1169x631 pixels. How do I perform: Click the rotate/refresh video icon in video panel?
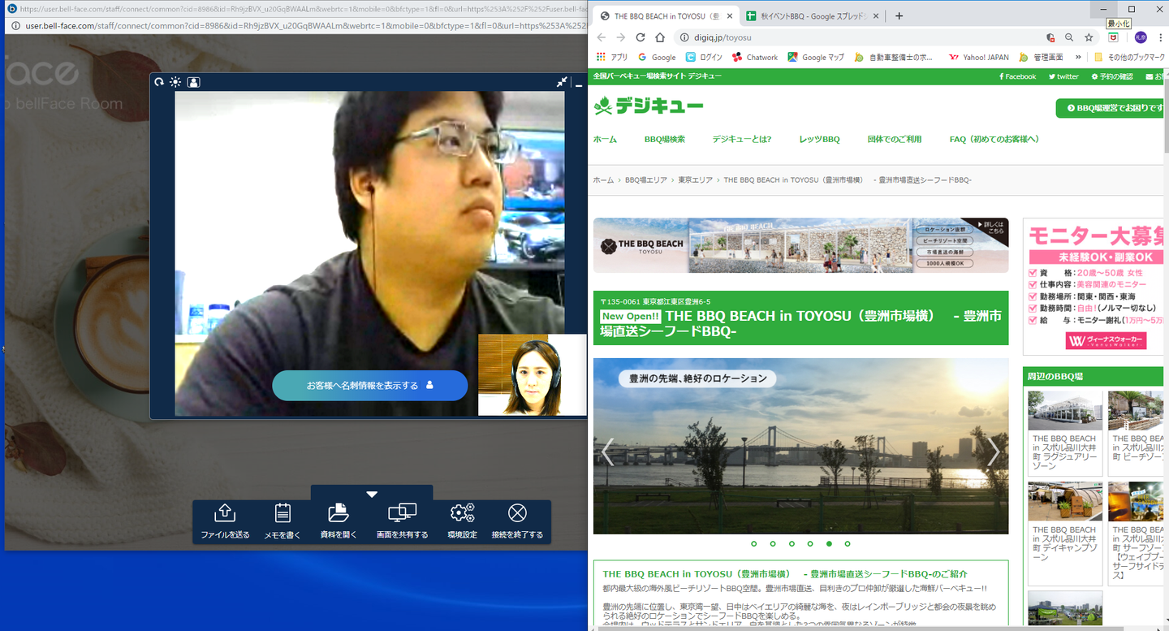(159, 82)
